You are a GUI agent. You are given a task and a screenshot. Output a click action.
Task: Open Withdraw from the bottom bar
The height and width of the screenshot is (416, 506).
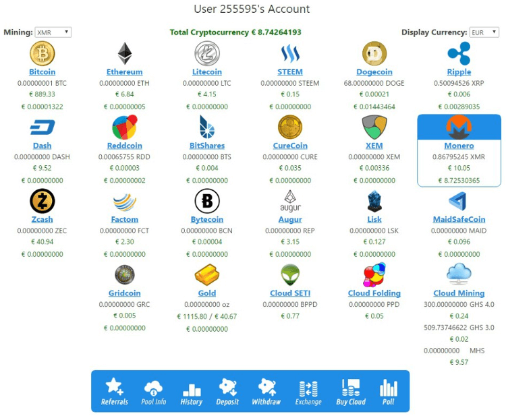(266, 391)
